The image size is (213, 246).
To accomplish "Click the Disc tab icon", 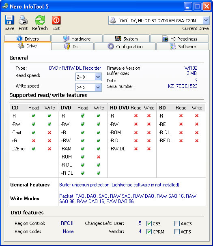I will [67, 47].
